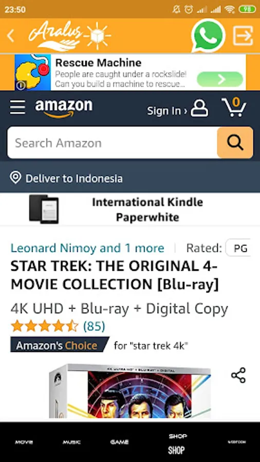Switch to the Game tab at bottom
This screenshot has width=260, height=462.
[119, 442]
